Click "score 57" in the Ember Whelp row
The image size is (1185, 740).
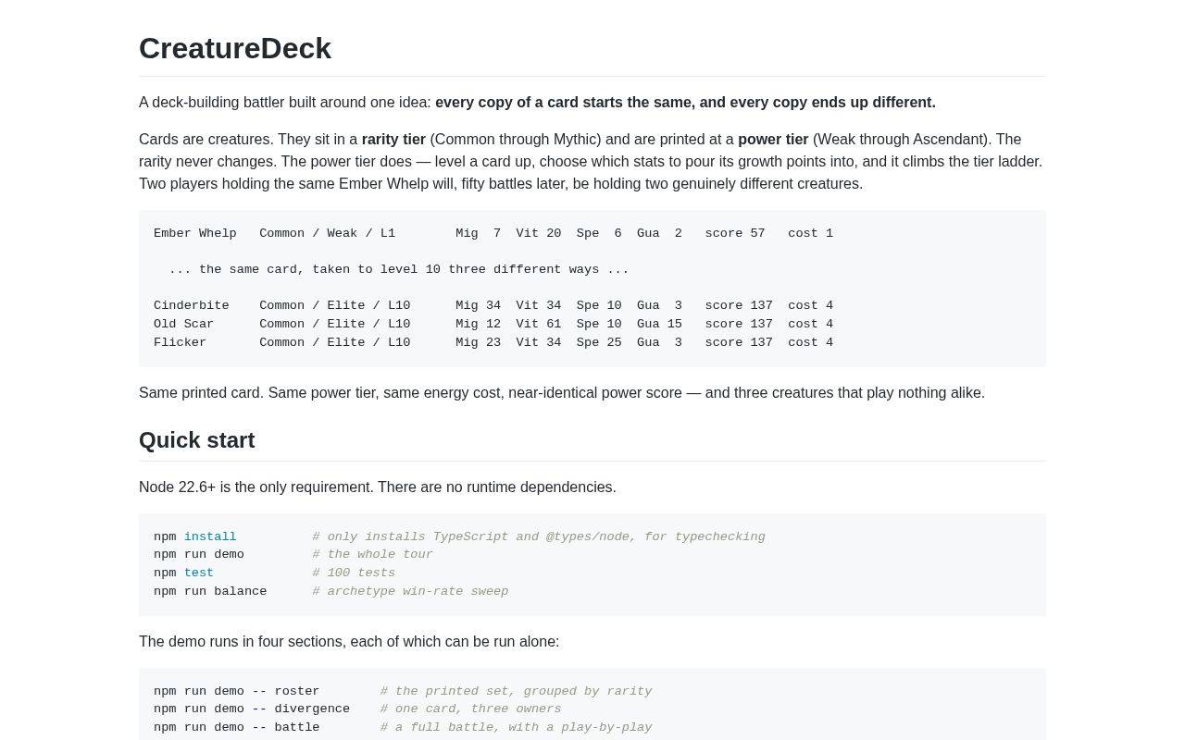pyautogui.click(x=735, y=234)
